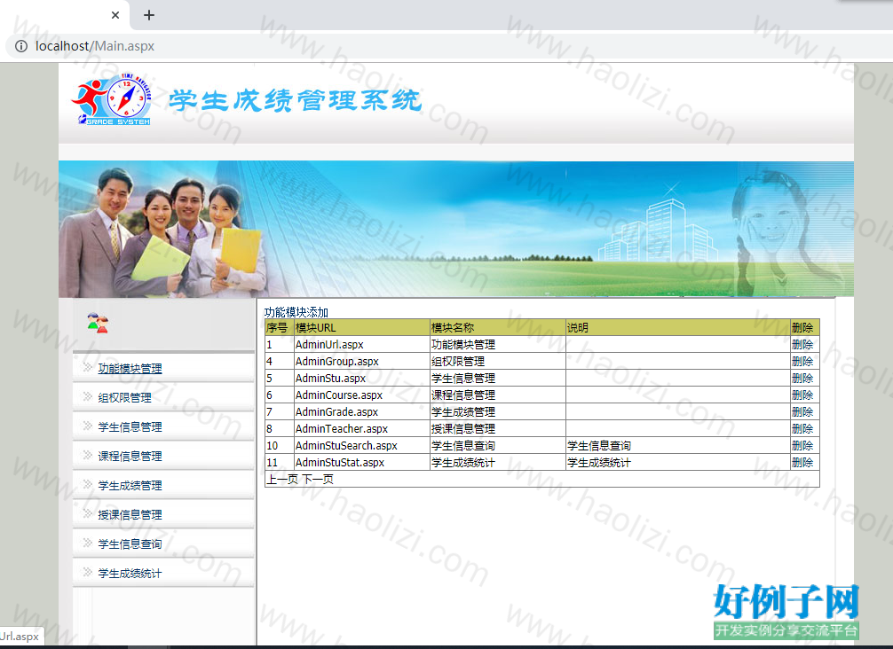Delete the AdminTeacher.aspx row
893x649 pixels.
[x=802, y=429]
